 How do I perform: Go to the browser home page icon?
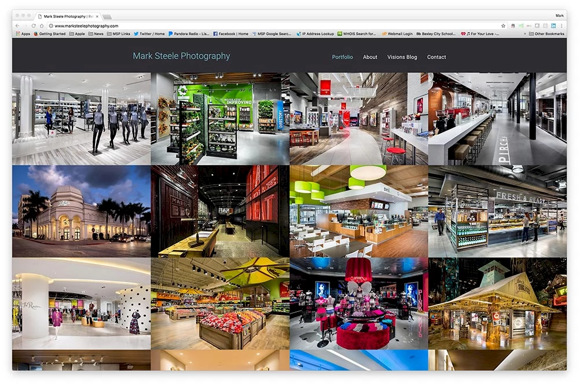tap(42, 26)
